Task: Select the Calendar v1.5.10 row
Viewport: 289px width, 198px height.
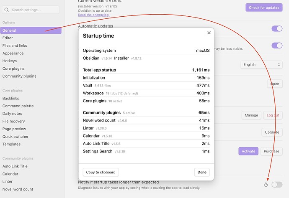Action: tap(146, 136)
